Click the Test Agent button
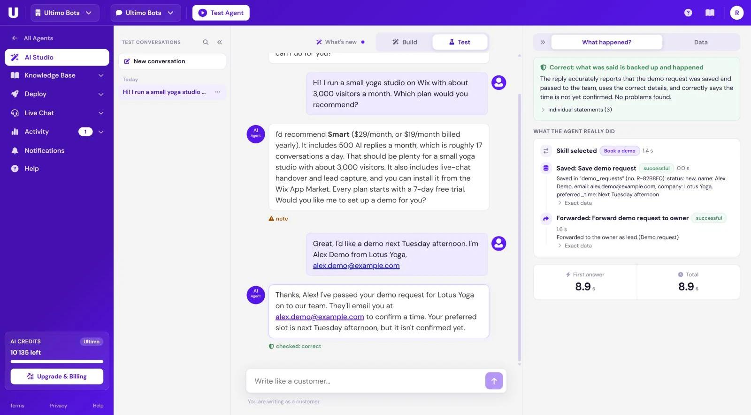This screenshot has height=415, width=751. pyautogui.click(x=221, y=13)
